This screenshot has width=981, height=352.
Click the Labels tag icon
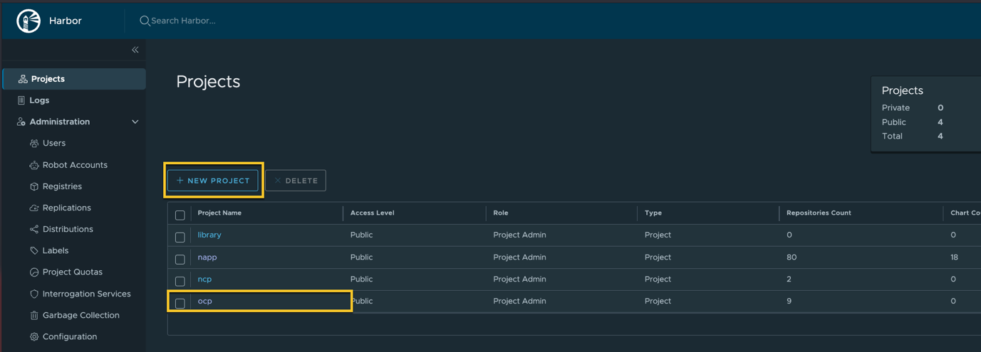pyautogui.click(x=34, y=250)
